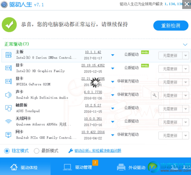Image resolution: width=191 pixels, height=175 pixels.
Task: Select the 触摸板 touchpad icon
Action: 8,108
